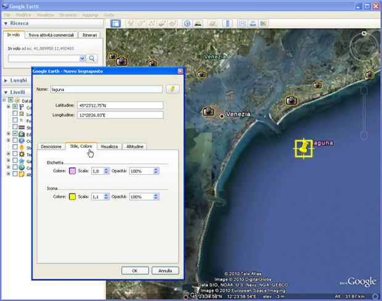The width and height of the screenshot is (382, 301).
Task: Enable the places layer checkbox below borders
Action: tap(15, 113)
